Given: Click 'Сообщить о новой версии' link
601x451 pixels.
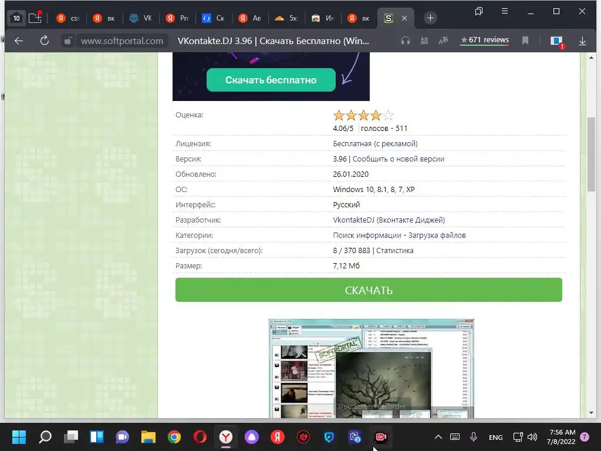Looking at the screenshot, I should pos(399,159).
